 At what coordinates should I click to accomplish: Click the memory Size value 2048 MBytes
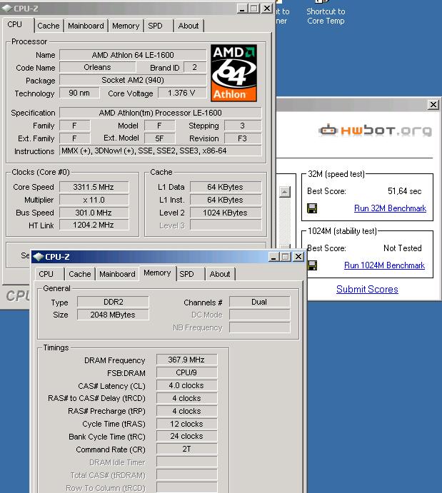113,315
